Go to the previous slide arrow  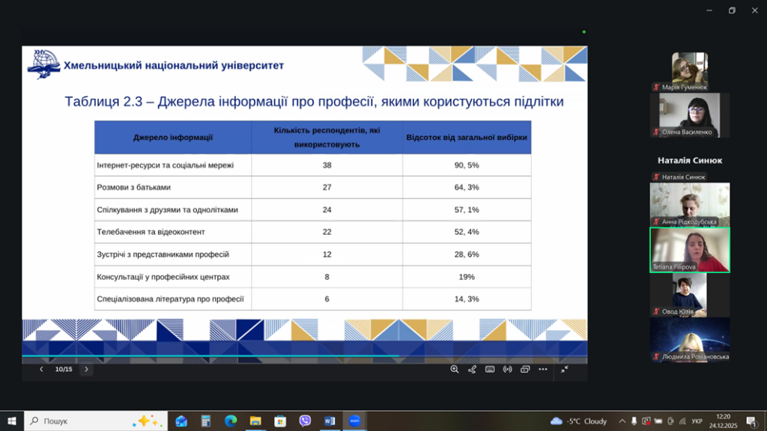pyautogui.click(x=41, y=369)
